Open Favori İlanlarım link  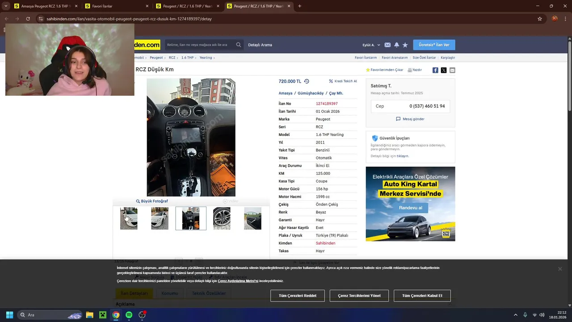click(366, 58)
